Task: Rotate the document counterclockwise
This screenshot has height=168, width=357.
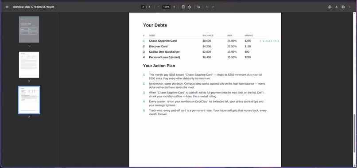Action: click(189, 7)
